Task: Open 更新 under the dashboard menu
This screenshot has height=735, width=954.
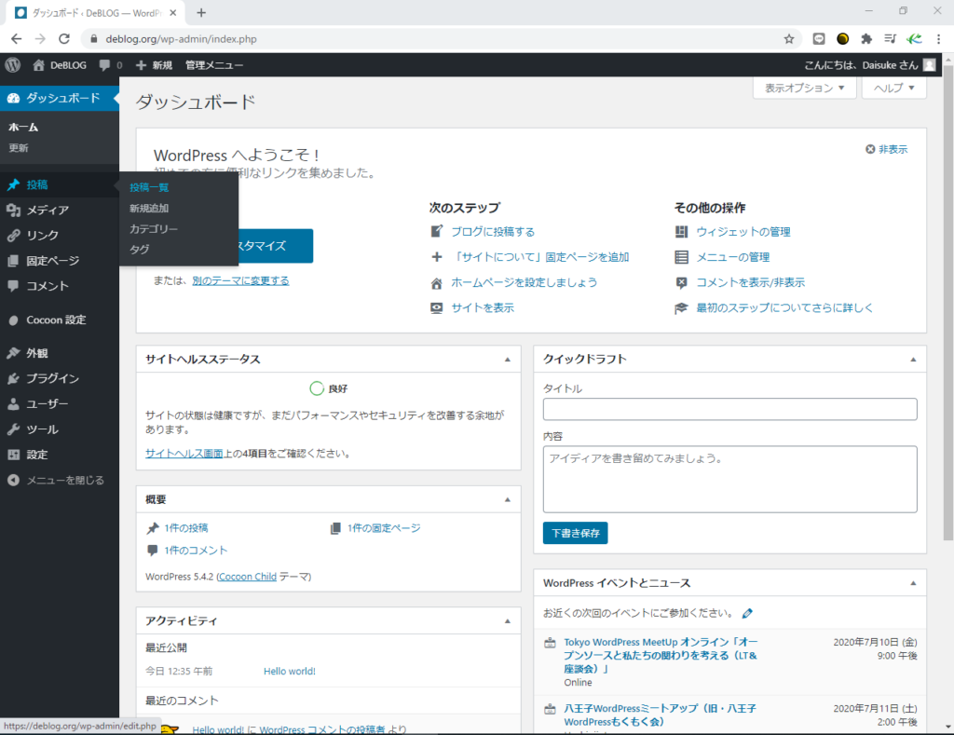Action: (x=19, y=148)
